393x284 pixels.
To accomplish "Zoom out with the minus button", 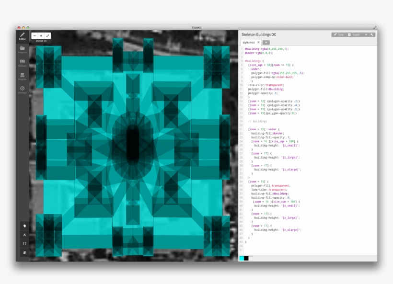I will point(35,35).
